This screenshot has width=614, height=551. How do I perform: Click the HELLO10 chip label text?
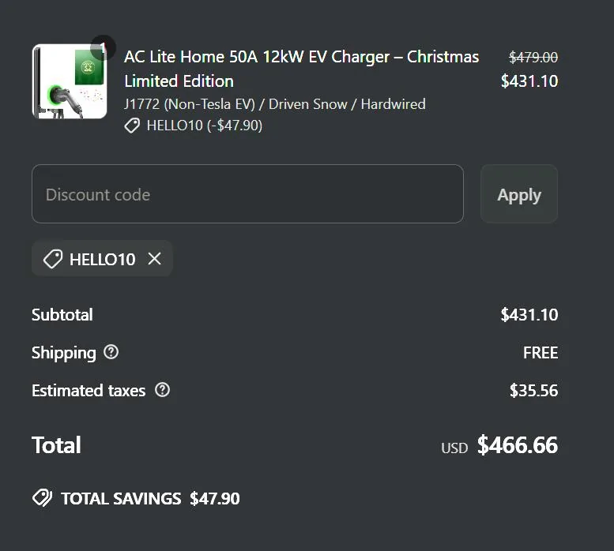click(x=102, y=259)
